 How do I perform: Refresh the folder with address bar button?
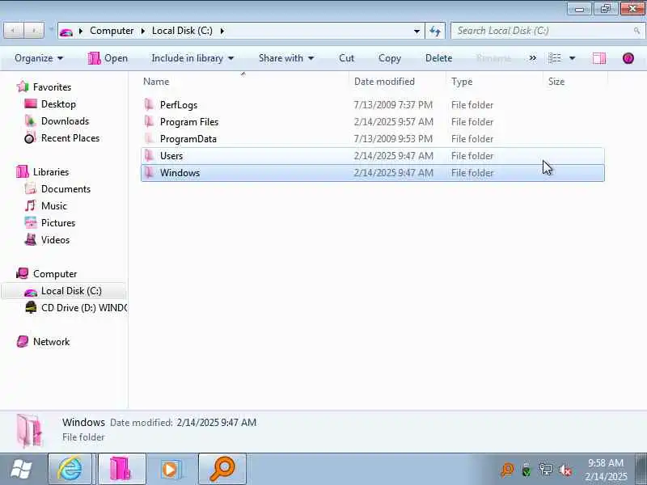[x=435, y=31]
